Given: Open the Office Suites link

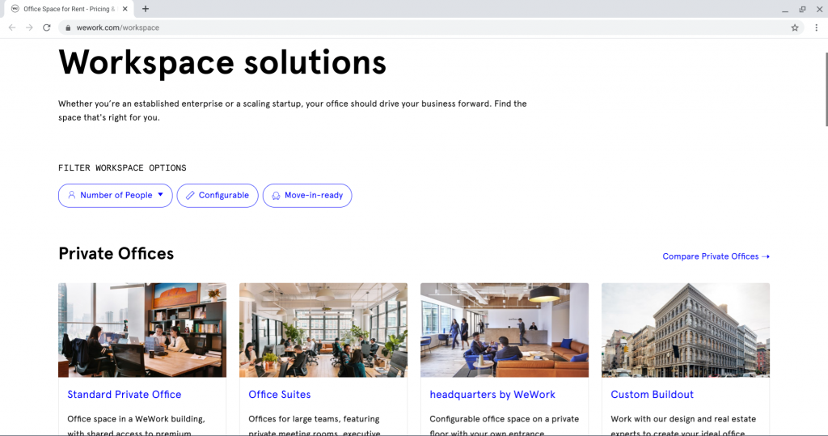Looking at the screenshot, I should click(x=280, y=395).
